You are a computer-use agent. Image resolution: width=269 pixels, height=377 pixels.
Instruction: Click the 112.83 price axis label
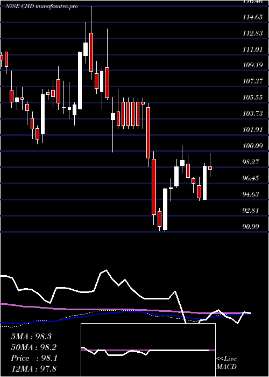(x=253, y=33)
